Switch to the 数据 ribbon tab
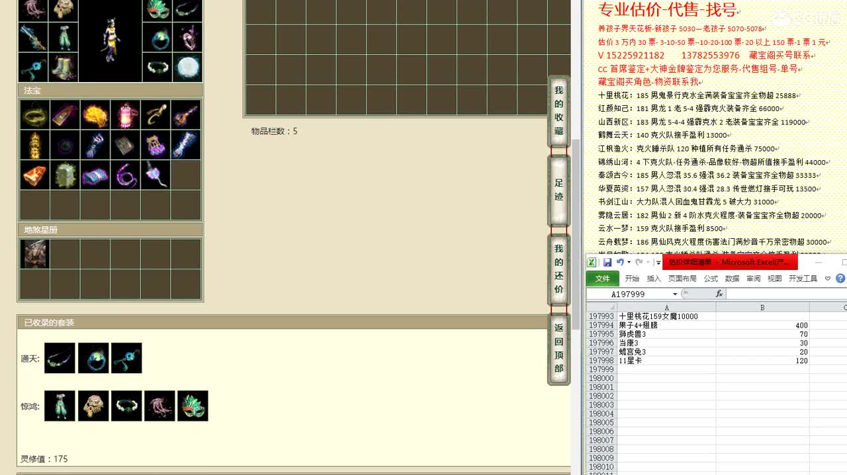 pyautogui.click(x=732, y=279)
